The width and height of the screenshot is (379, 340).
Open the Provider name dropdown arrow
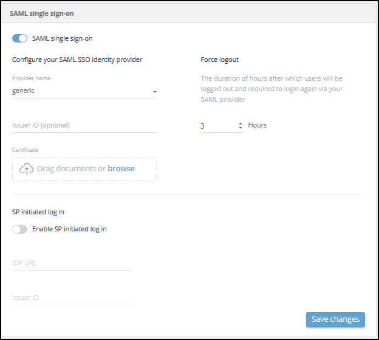click(x=154, y=92)
